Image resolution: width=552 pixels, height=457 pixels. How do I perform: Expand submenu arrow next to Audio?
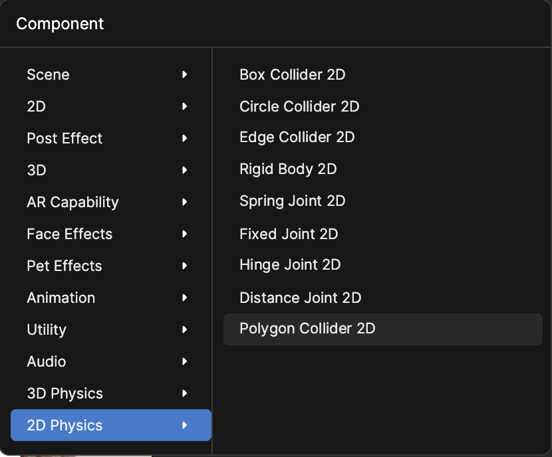184,361
